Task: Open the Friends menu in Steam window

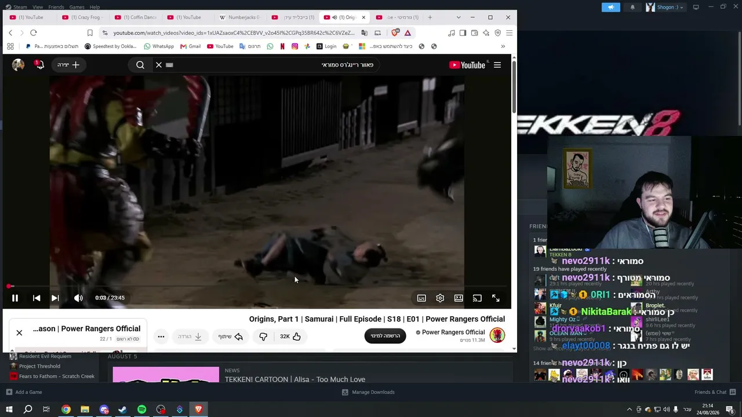Action: (x=56, y=7)
